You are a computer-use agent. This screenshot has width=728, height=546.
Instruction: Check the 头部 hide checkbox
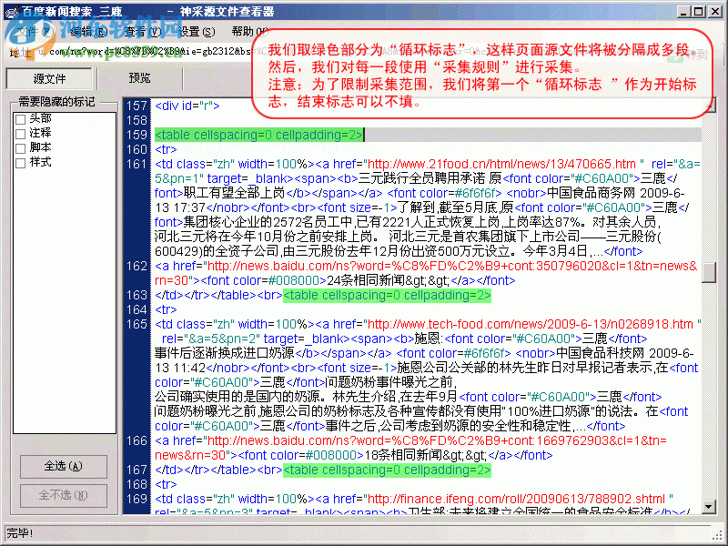(20, 119)
